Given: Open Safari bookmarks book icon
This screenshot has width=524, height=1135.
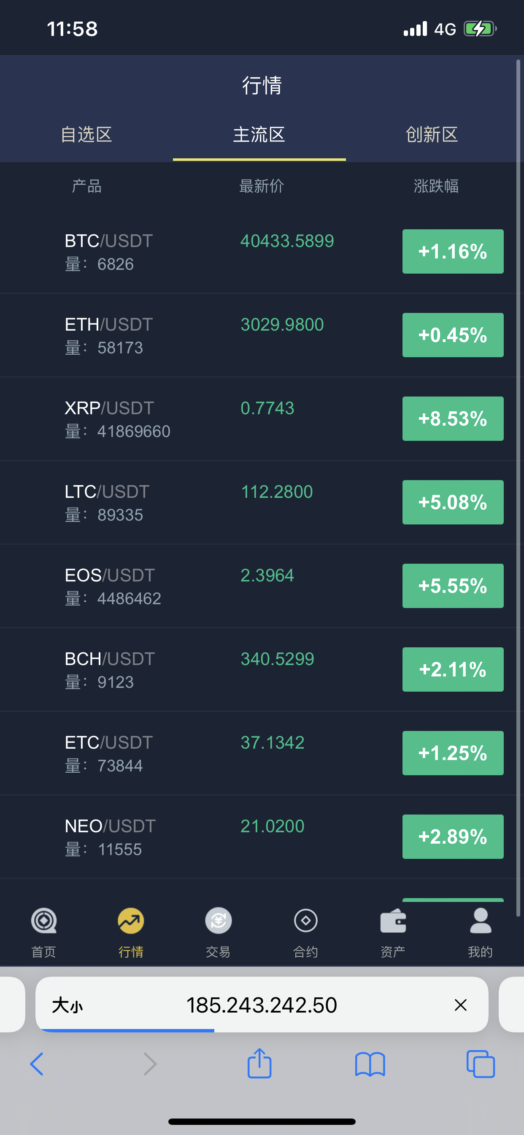Looking at the screenshot, I should tap(370, 1064).
